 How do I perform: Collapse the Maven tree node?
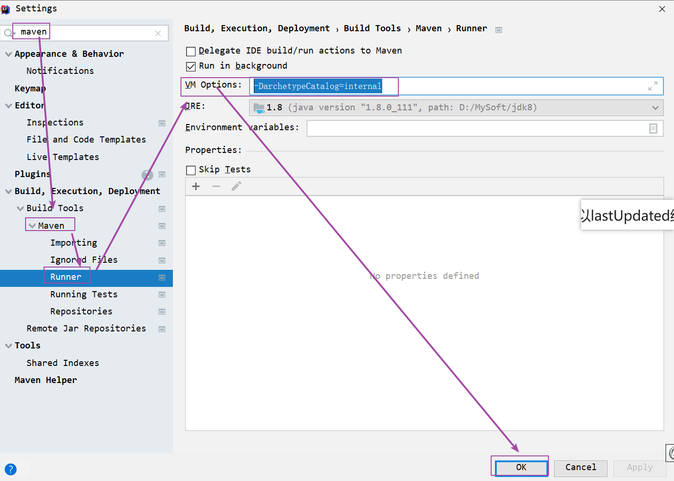(x=32, y=226)
